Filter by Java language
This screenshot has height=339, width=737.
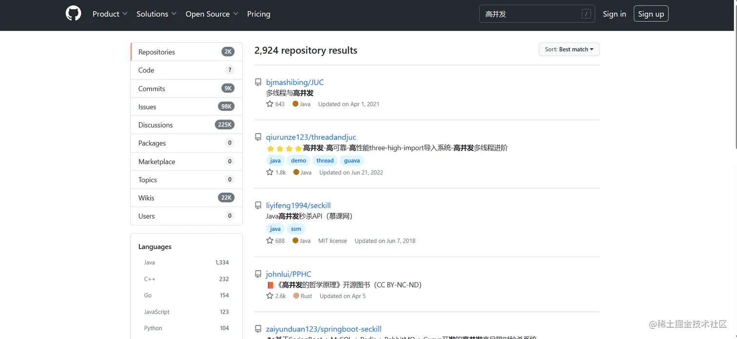click(x=186, y=263)
